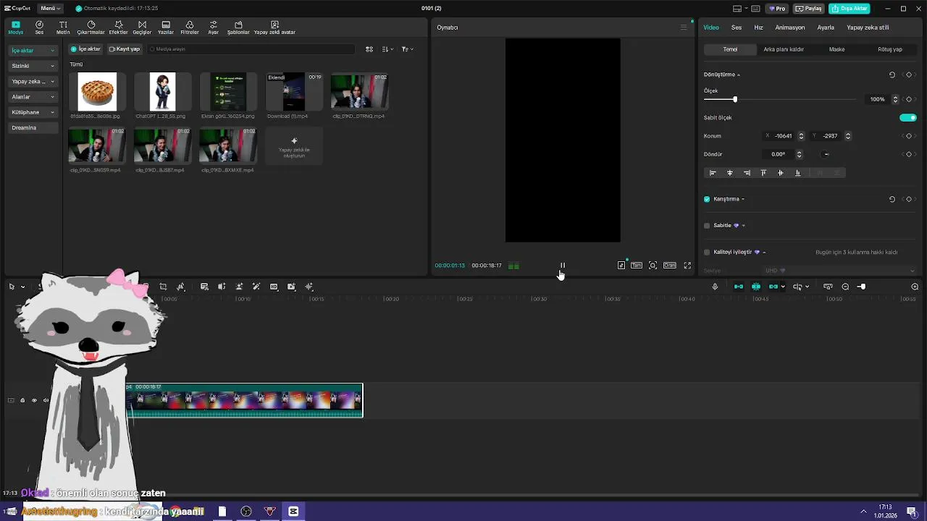The image size is (927, 521).
Task: Zoom in the timeline with plus magnifier
Action: tap(915, 287)
